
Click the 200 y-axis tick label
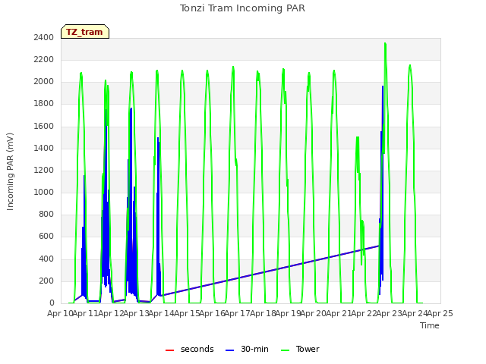pos(46,281)
